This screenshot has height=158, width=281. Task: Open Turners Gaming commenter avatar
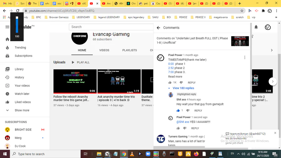point(161,139)
